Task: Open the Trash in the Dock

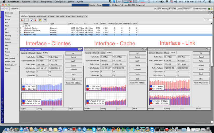Action: click(208, 129)
